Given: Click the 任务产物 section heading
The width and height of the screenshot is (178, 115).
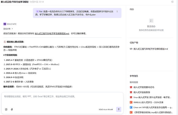Looking at the screenshot, I should [x=134, y=43].
